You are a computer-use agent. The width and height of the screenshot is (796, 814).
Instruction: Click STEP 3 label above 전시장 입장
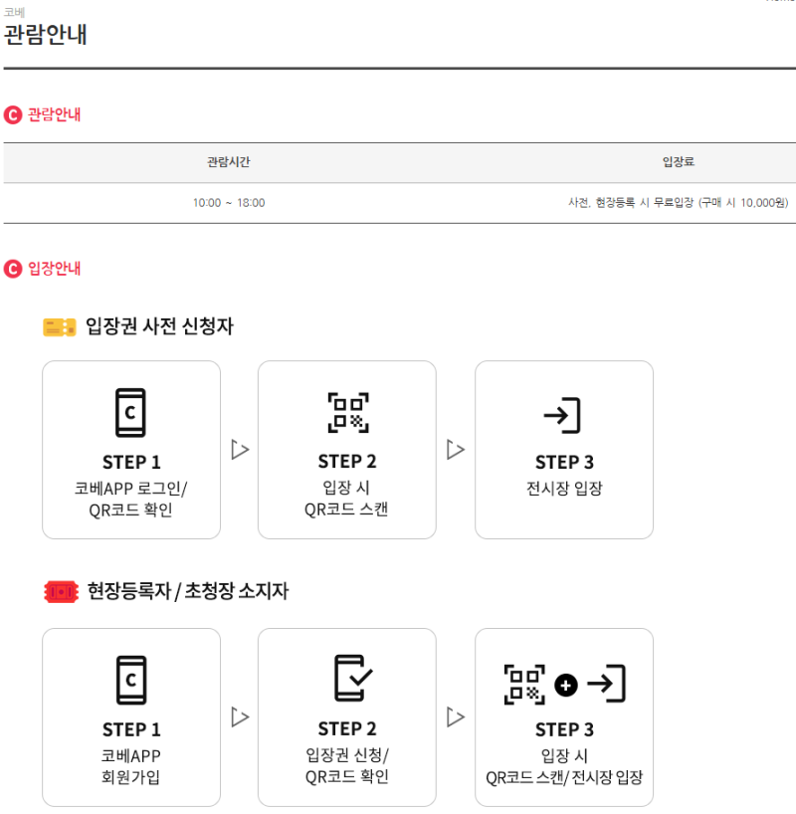(x=564, y=462)
